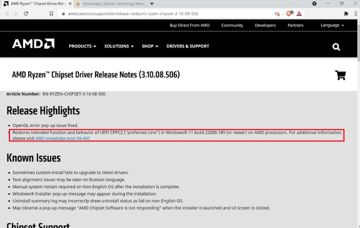
Task: Open Buy Direct From AMD link
Action: pos(190,25)
